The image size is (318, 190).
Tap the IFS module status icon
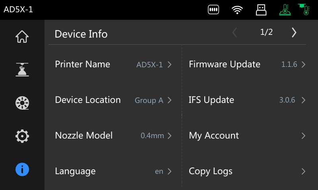click(x=213, y=9)
